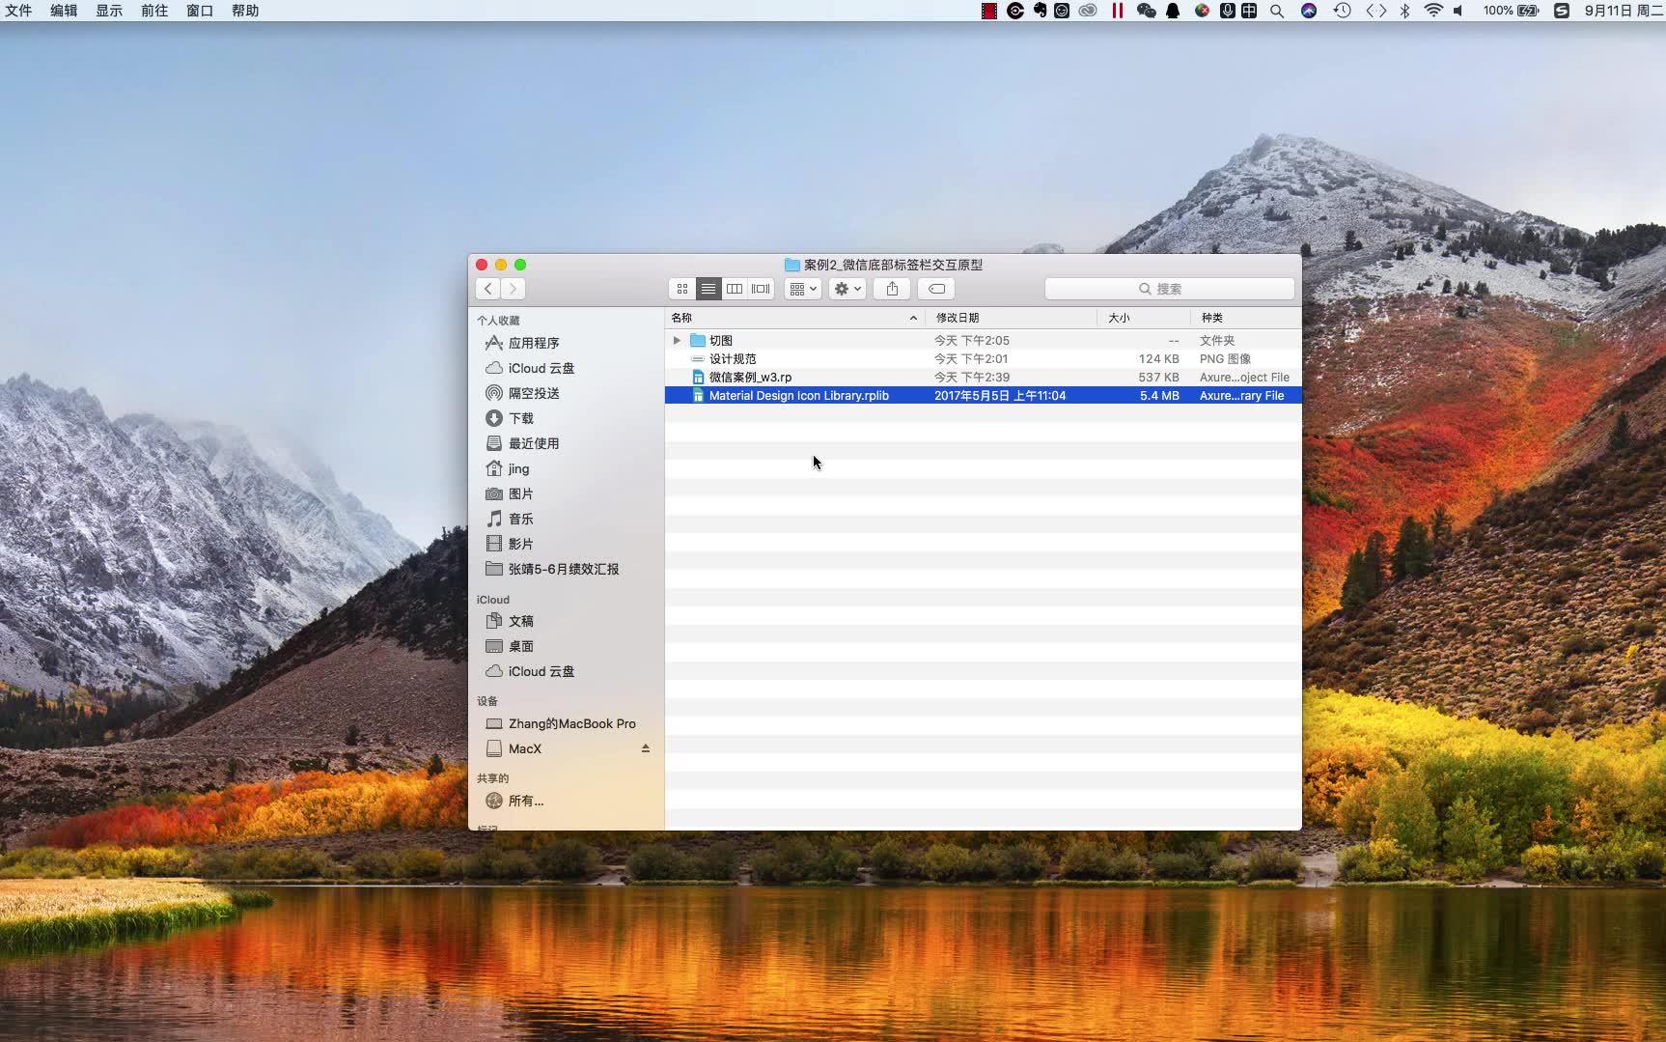Switch Finder to icon view

(682, 289)
